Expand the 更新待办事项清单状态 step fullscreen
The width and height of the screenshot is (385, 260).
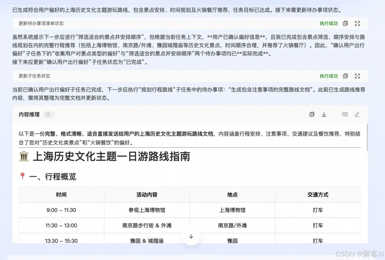click(x=357, y=23)
